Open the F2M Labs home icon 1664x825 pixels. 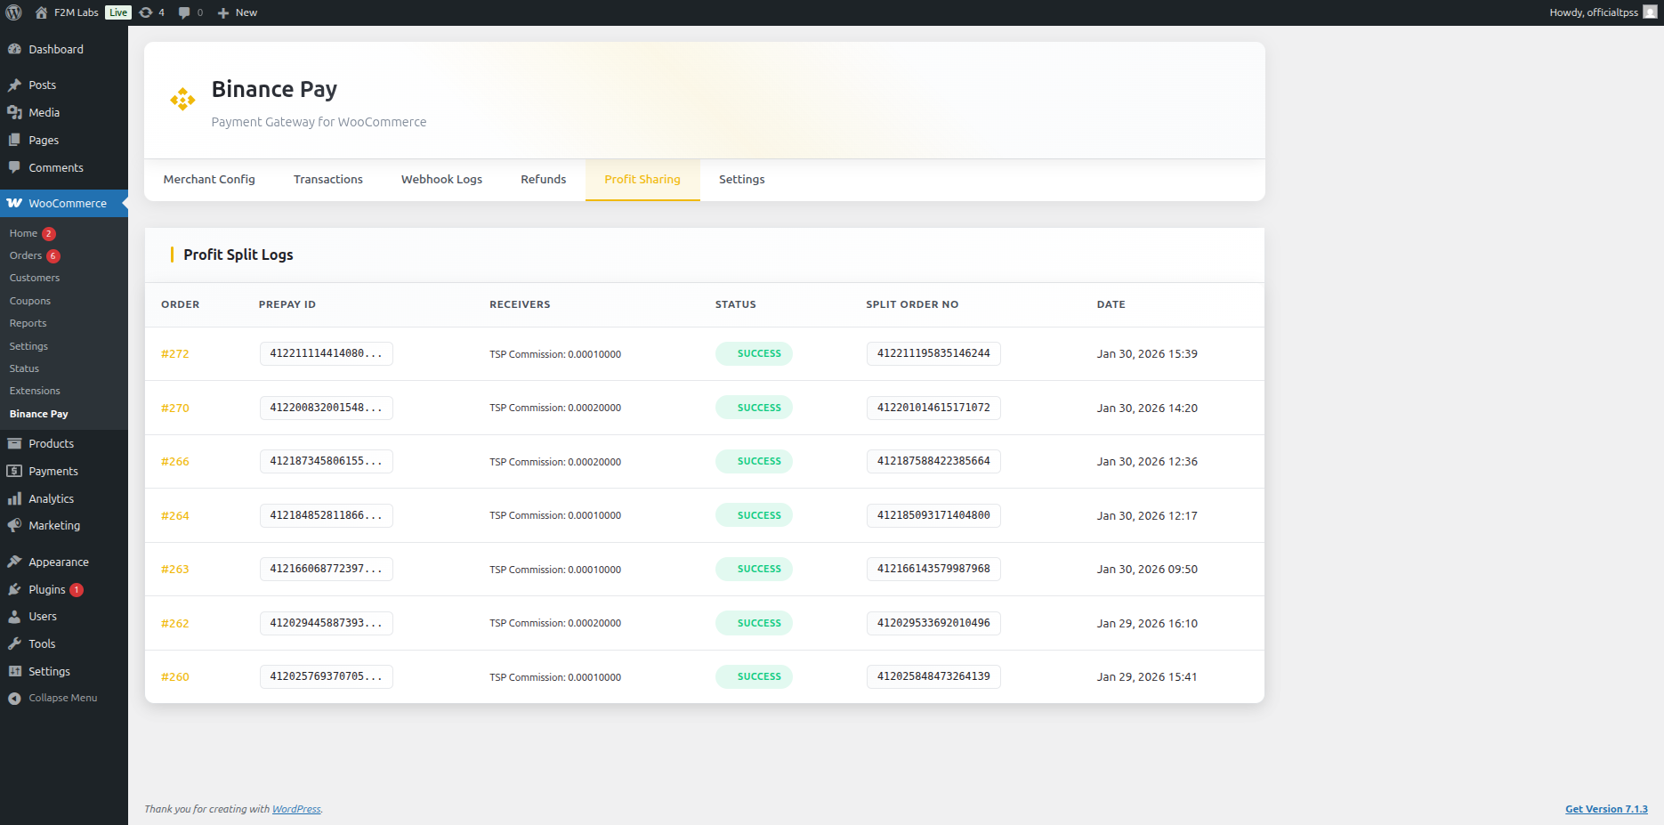[41, 12]
